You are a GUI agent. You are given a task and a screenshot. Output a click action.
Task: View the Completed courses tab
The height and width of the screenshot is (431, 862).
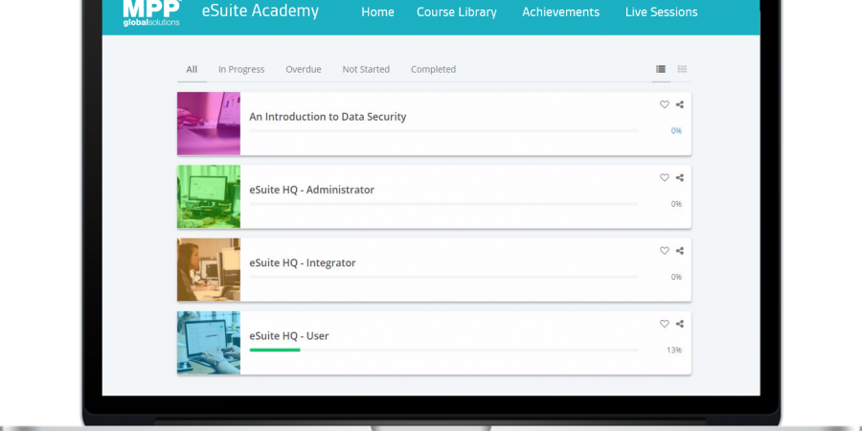coord(433,69)
